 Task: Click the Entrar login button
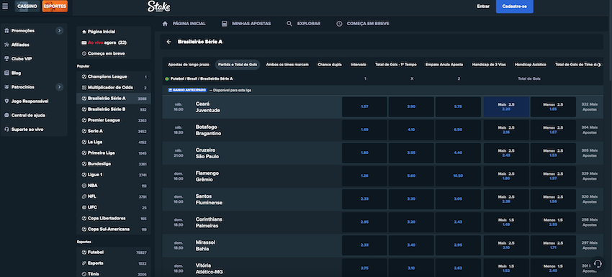(x=483, y=6)
